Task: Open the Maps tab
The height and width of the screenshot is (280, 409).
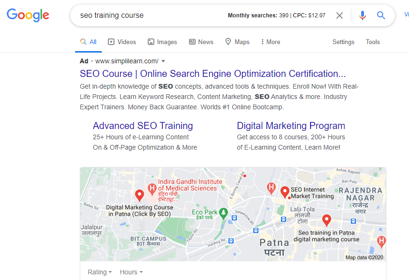Action: click(x=237, y=42)
